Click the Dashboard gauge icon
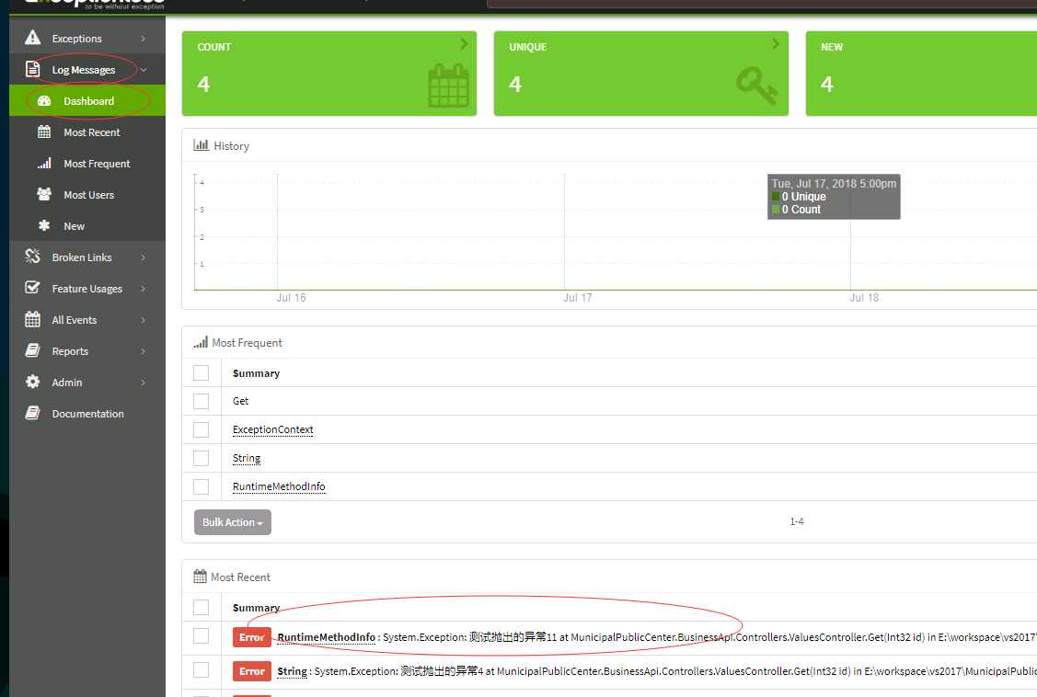1037x697 pixels. coord(44,100)
